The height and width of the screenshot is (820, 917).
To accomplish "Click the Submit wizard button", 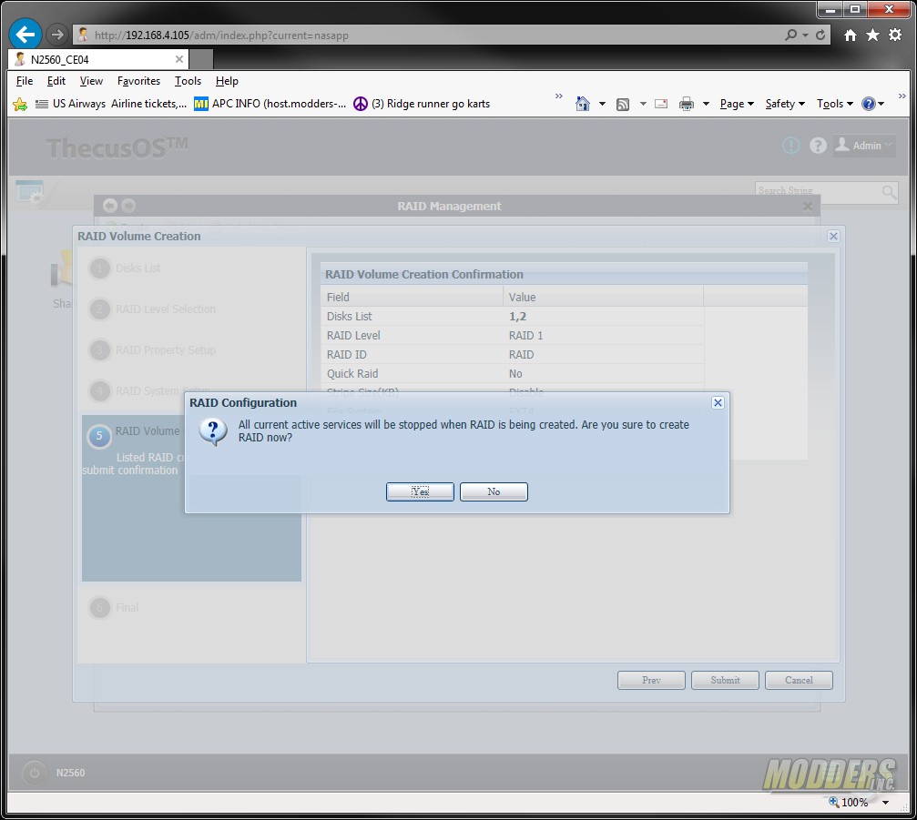I will (725, 681).
